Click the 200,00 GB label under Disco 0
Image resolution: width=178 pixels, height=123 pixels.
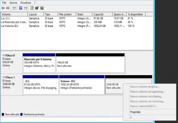8,62
